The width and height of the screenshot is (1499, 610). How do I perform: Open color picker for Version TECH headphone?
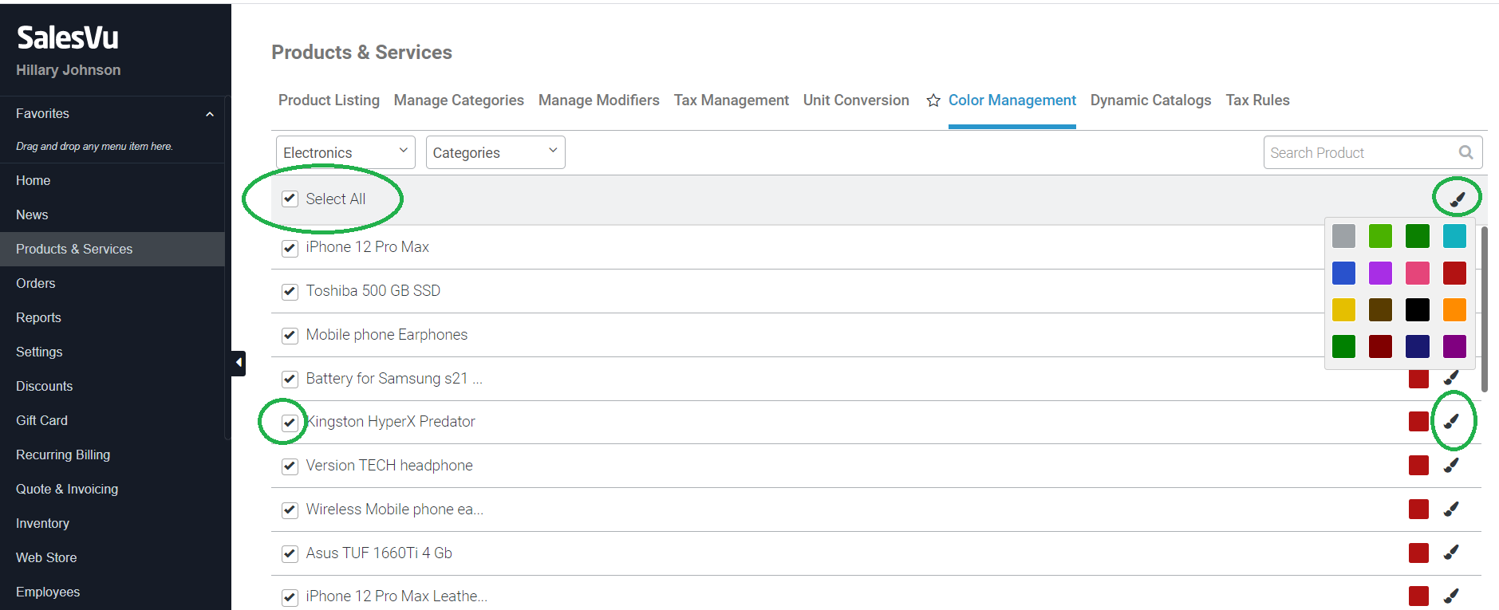pyautogui.click(x=1451, y=465)
